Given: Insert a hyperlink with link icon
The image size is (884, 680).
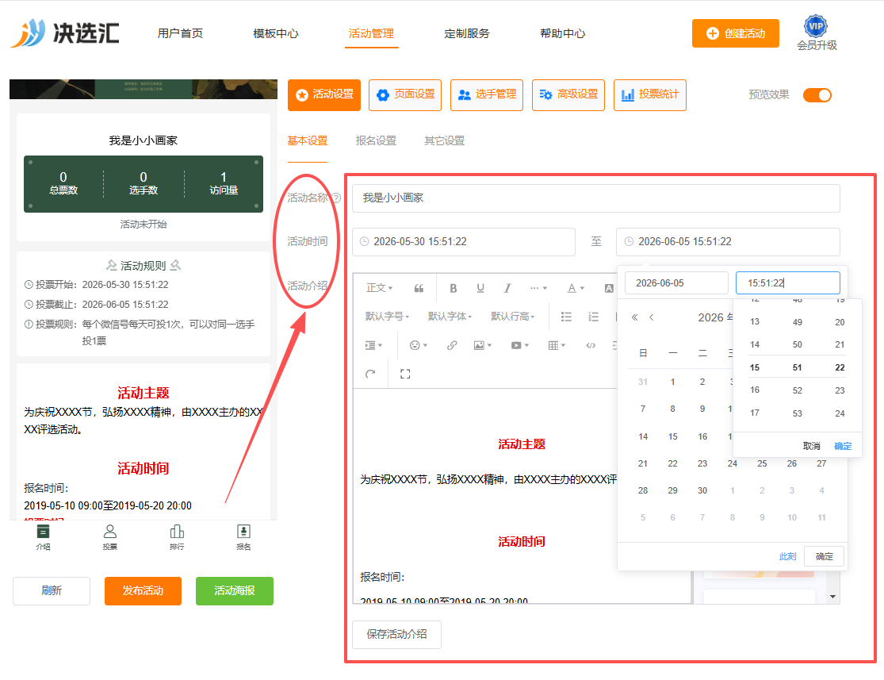Looking at the screenshot, I should pyautogui.click(x=452, y=345).
